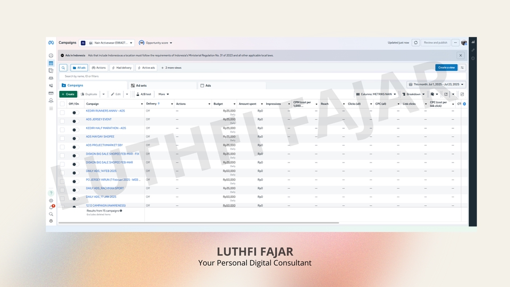Expand the arrow next to Edit
The image size is (510, 287).
pos(127,94)
